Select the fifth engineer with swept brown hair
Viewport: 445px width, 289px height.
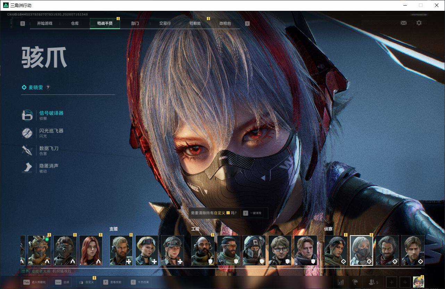(306, 250)
